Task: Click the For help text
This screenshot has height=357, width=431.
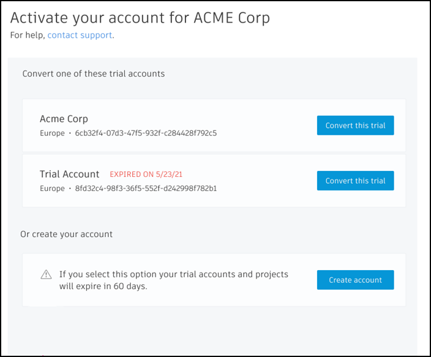Action: (28, 35)
